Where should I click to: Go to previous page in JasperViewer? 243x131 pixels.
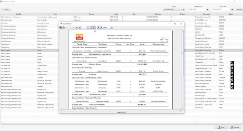point(73,27)
